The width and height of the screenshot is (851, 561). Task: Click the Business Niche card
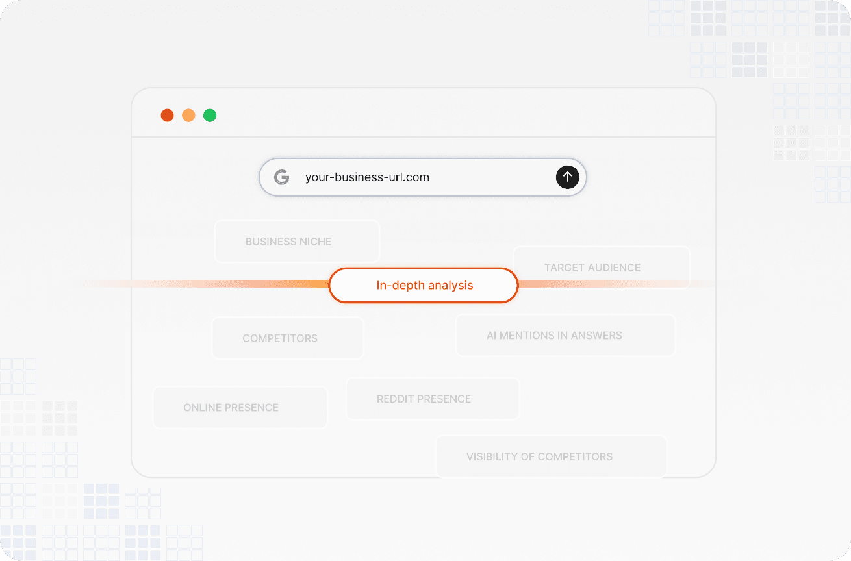tap(297, 242)
